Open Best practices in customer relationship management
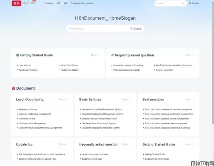This screenshot has height=166, width=214. [x=169, y=114]
